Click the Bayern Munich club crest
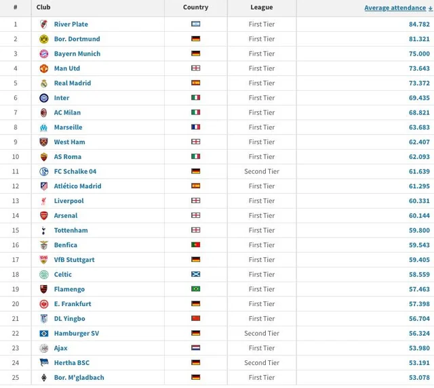The width and height of the screenshot is (434, 388). 44,54
